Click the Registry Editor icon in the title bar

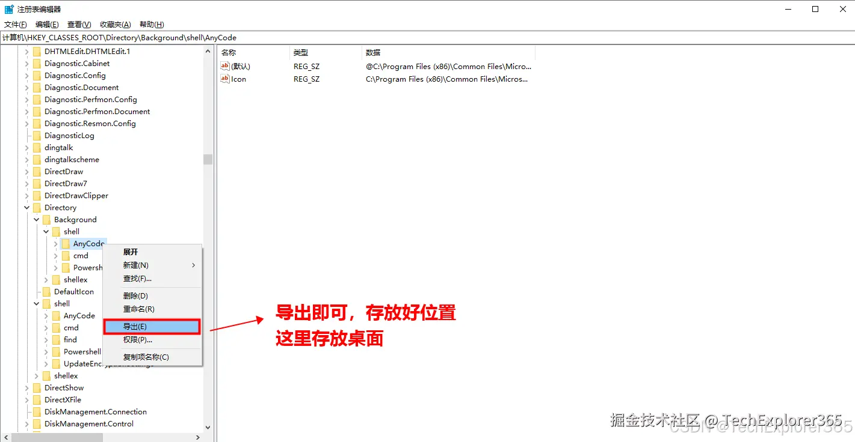[8, 8]
